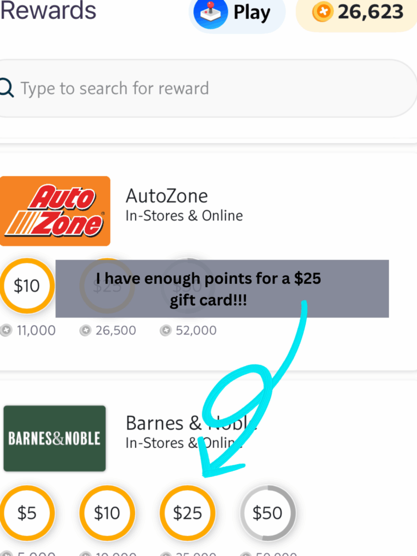Choose the Barnes & Noble $50 reward
This screenshot has height=556, width=417.
click(x=268, y=513)
